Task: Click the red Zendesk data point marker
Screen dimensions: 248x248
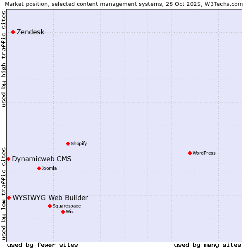Action: 13,32
